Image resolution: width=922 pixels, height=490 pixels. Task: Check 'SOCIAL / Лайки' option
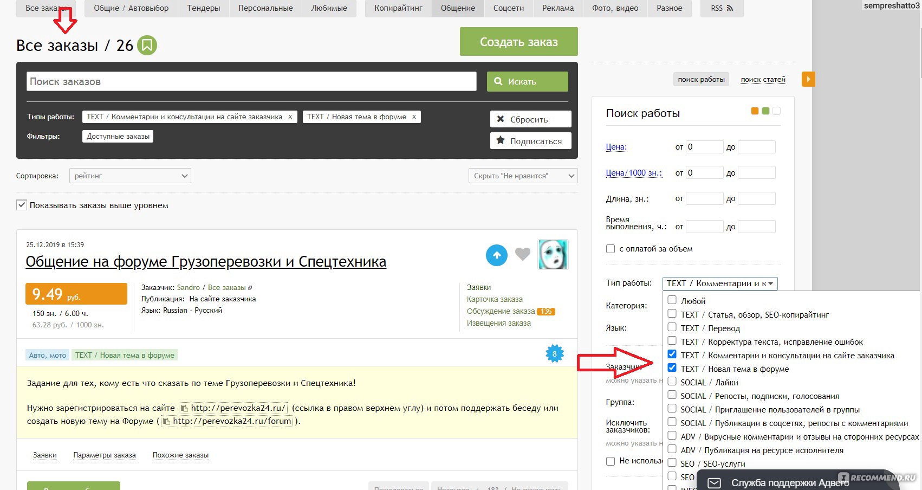(x=672, y=381)
